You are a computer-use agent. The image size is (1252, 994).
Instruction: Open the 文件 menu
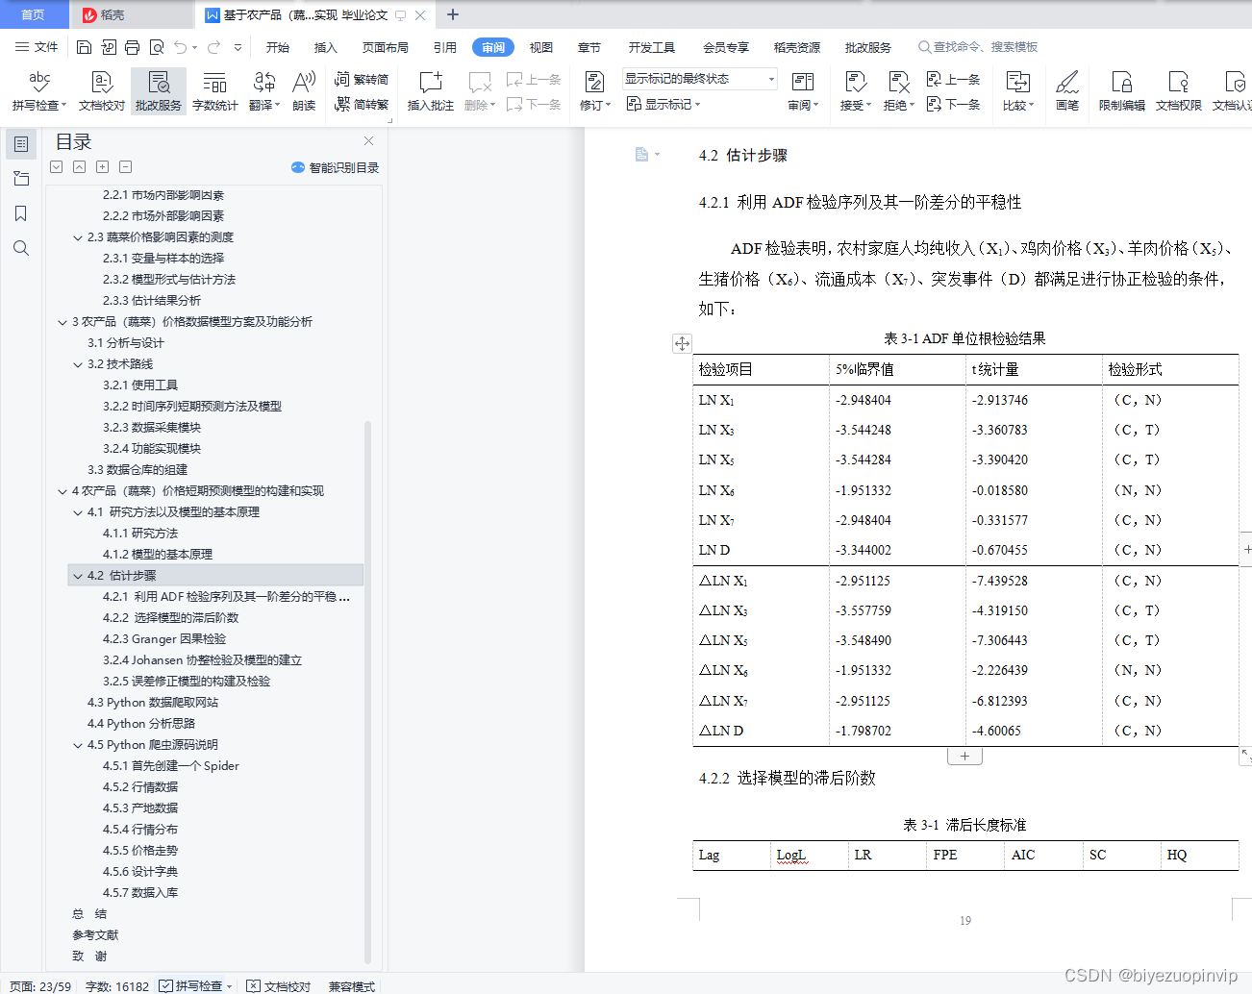tap(37, 47)
